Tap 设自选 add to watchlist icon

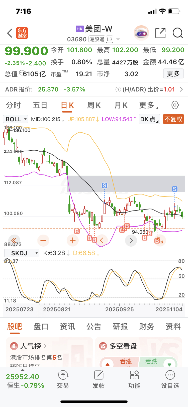170,375
